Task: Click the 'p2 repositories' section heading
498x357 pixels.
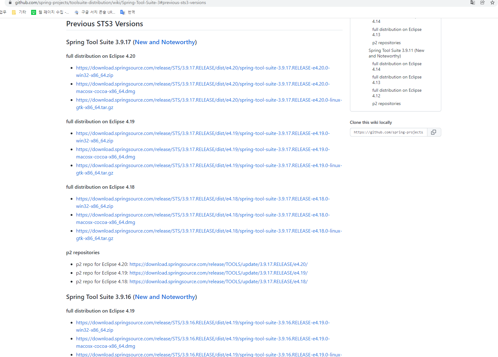Action: tap(83, 253)
